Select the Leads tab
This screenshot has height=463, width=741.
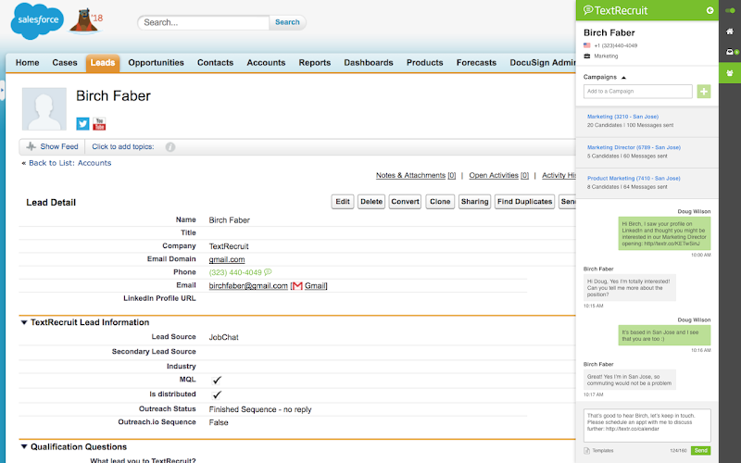coord(103,63)
